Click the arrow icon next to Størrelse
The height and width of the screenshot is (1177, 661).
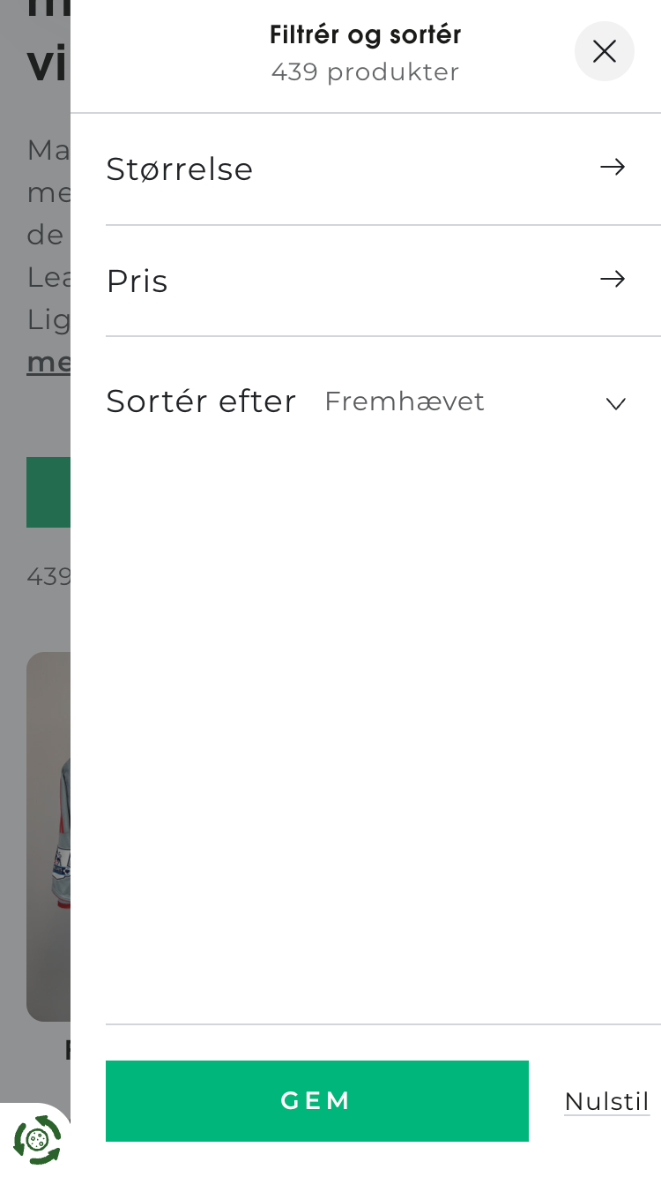[x=613, y=167]
